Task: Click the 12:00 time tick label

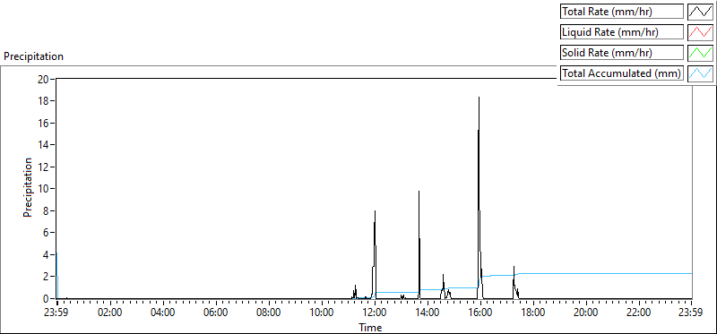Action: pos(375,313)
